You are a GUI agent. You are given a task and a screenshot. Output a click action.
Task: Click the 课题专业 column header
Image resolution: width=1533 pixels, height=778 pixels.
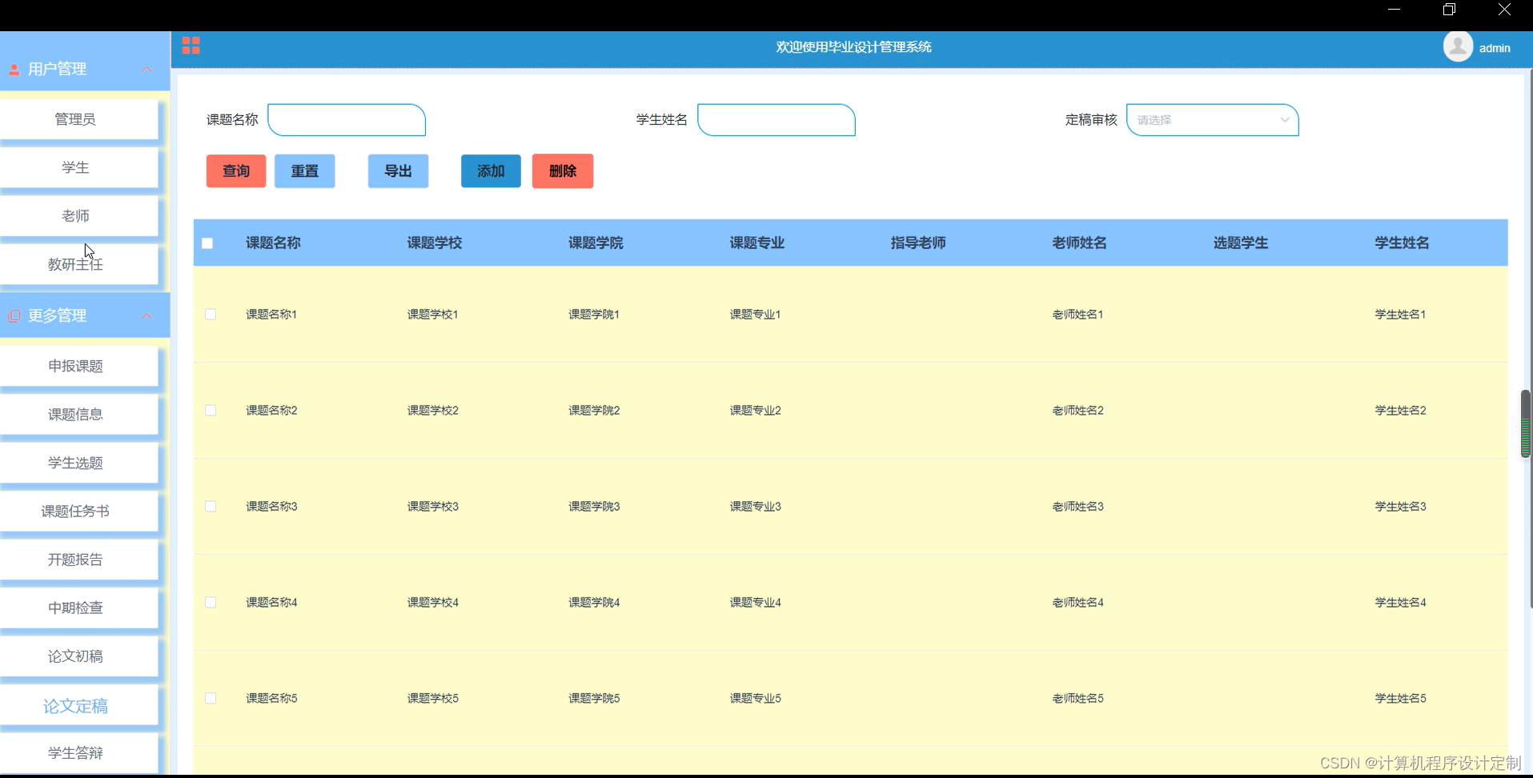(757, 243)
